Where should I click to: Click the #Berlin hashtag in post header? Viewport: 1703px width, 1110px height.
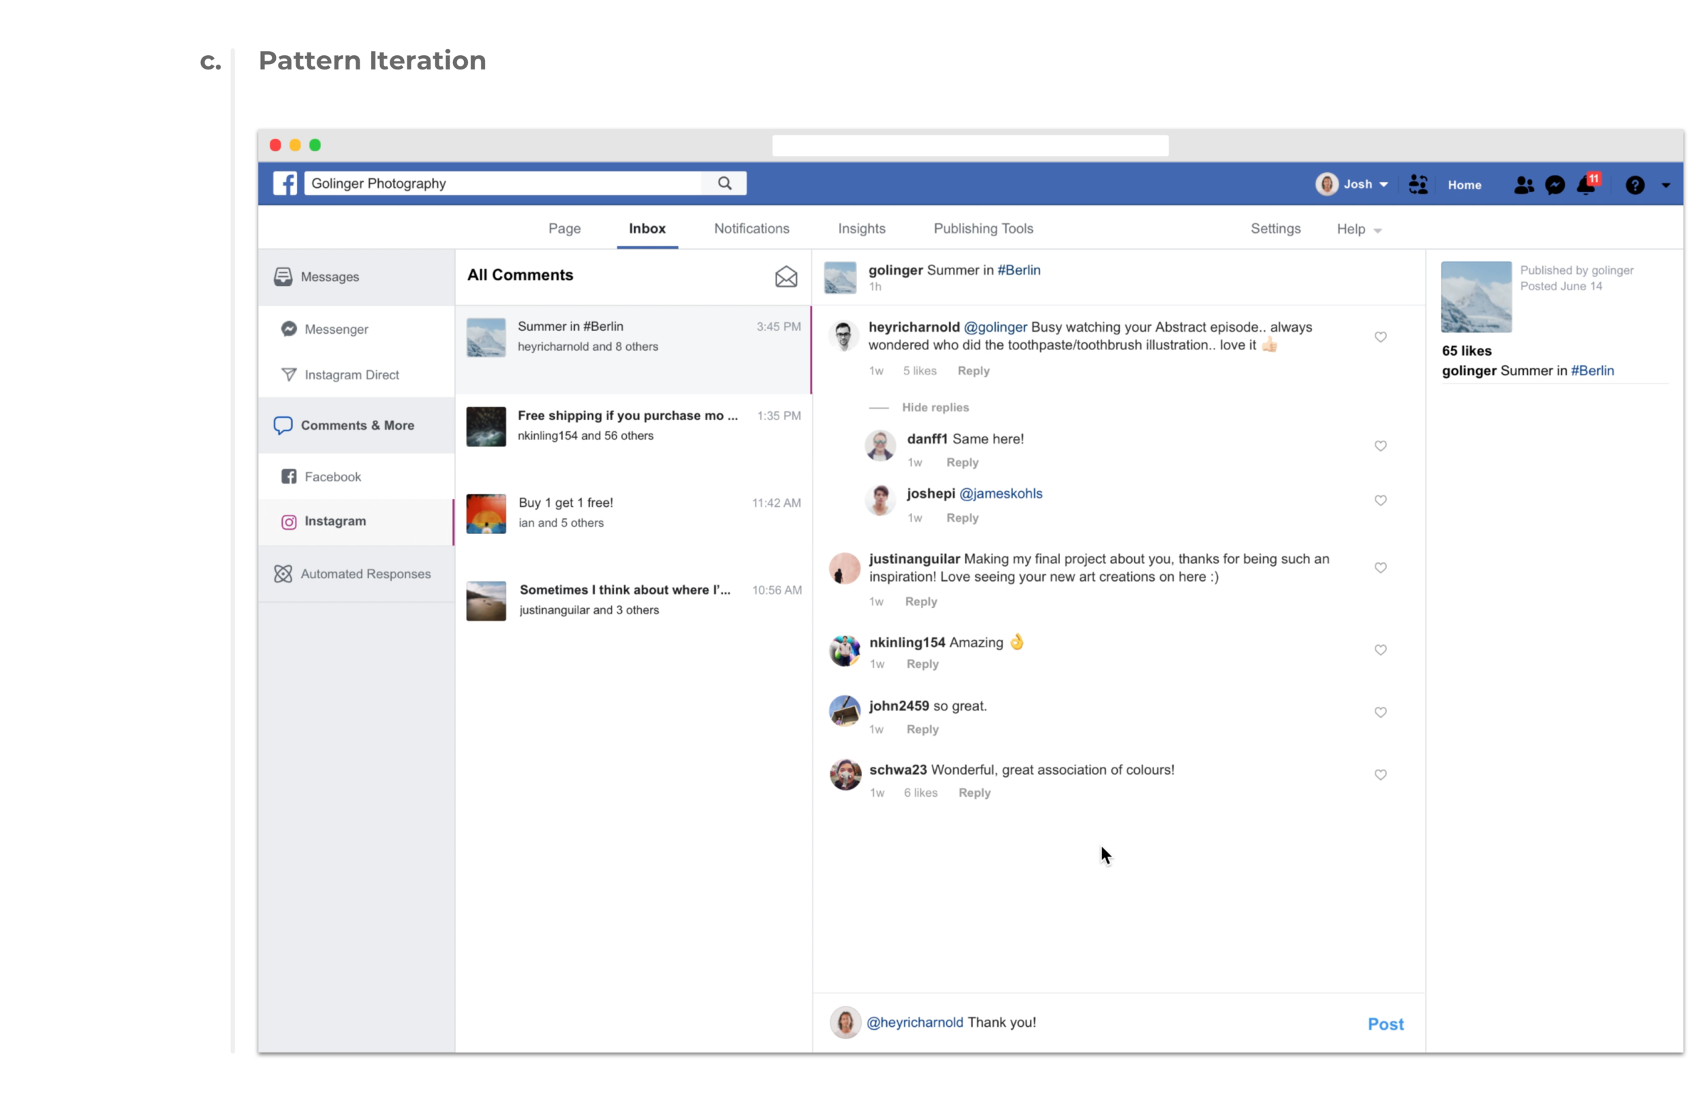pos(1018,270)
